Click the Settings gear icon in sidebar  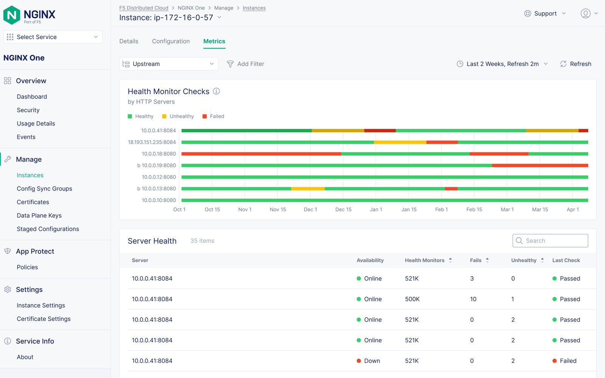click(8, 290)
